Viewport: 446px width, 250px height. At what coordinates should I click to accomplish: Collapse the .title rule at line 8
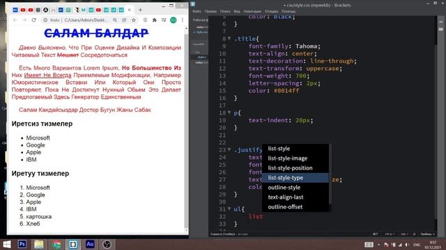(229, 38)
